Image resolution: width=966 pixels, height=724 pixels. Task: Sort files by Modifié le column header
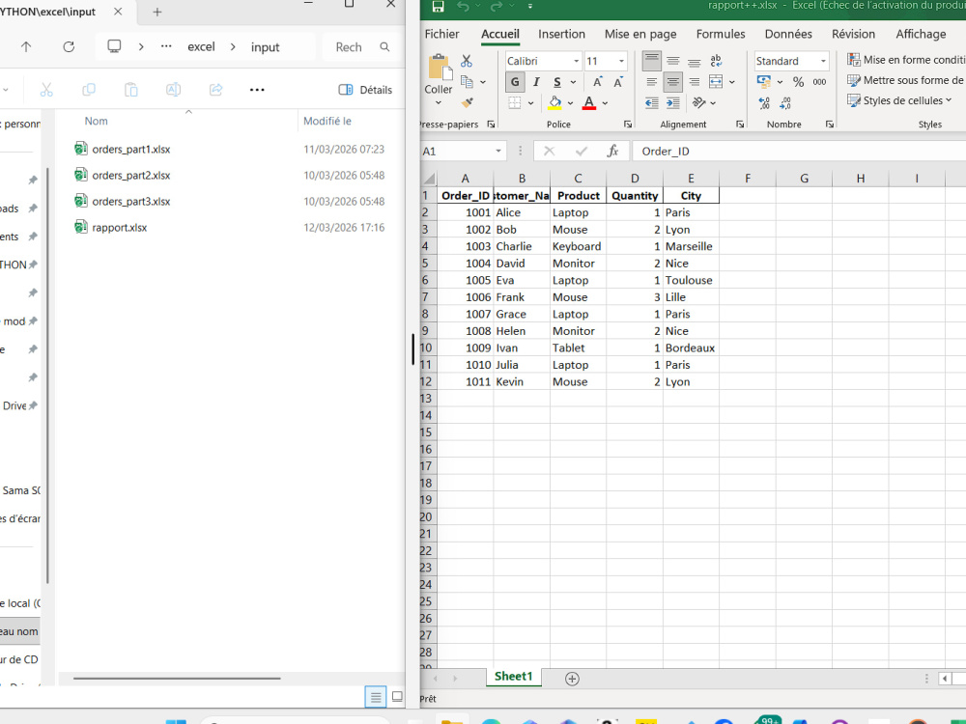[x=327, y=122]
